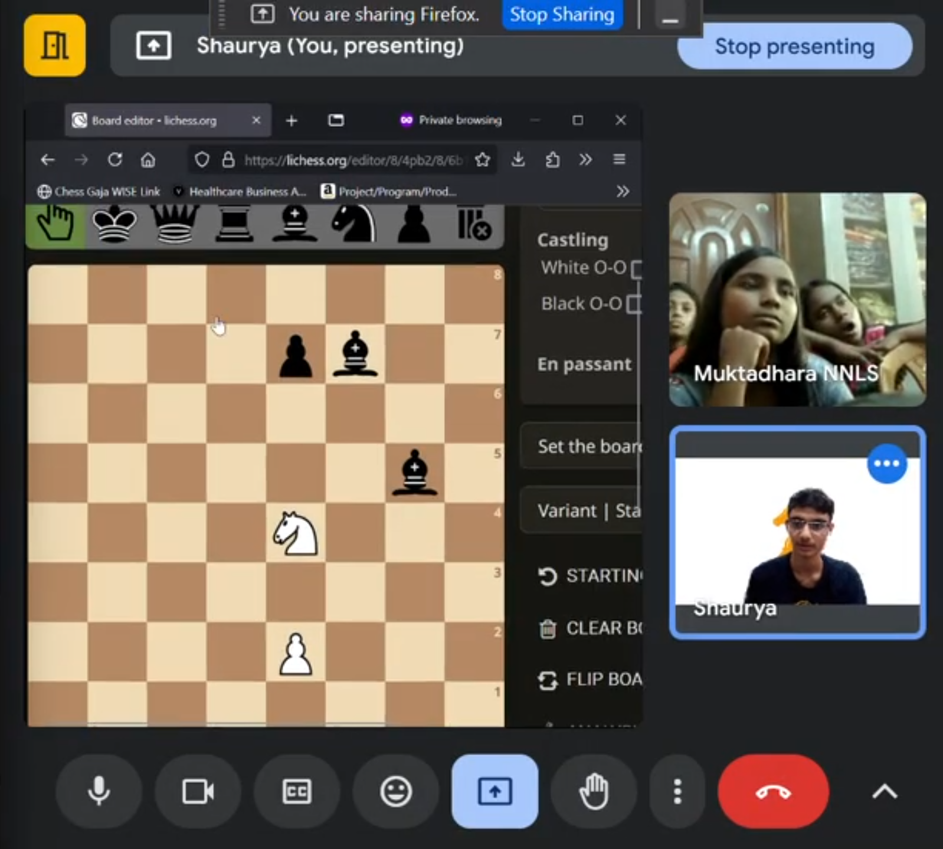This screenshot has width=943, height=849.
Task: Open more options three-dot menu in call bar
Action: (677, 791)
